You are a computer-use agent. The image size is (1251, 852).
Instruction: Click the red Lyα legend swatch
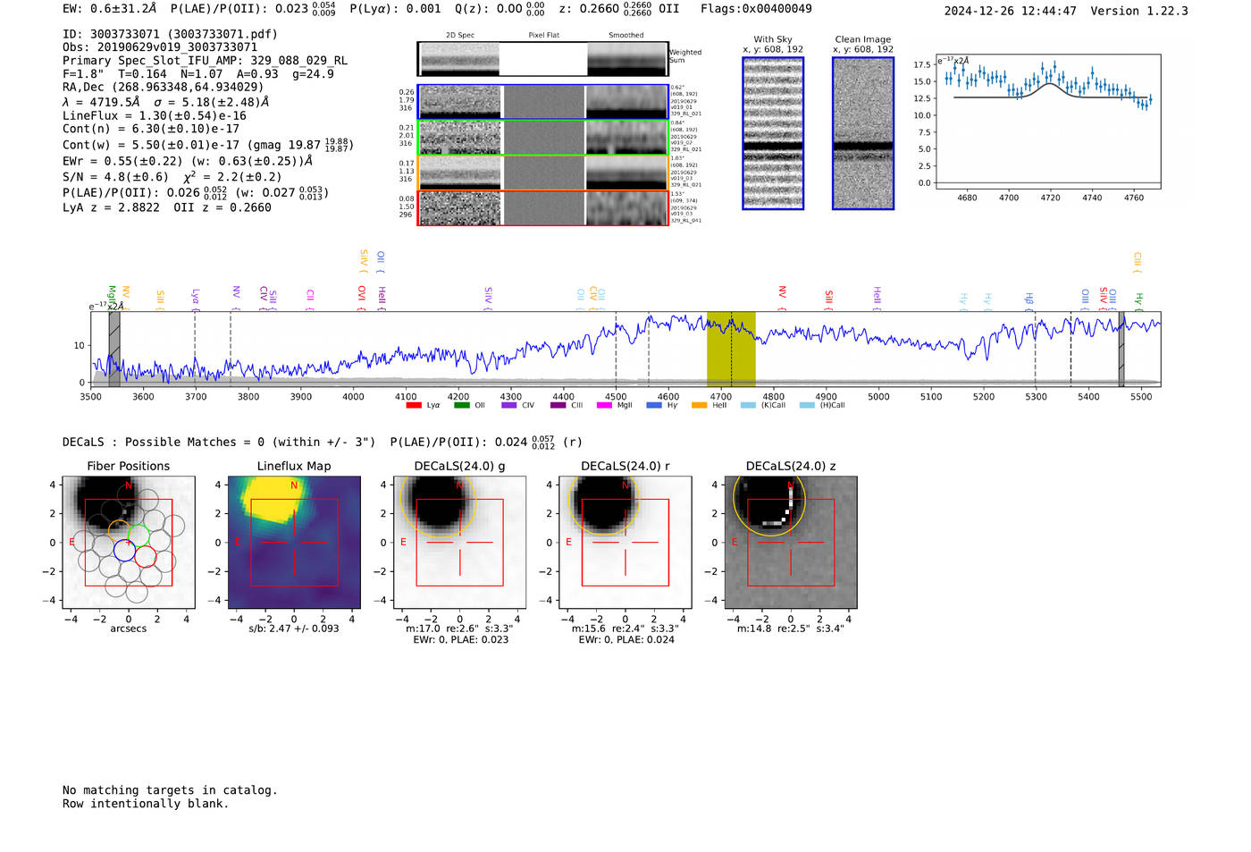[x=414, y=405]
